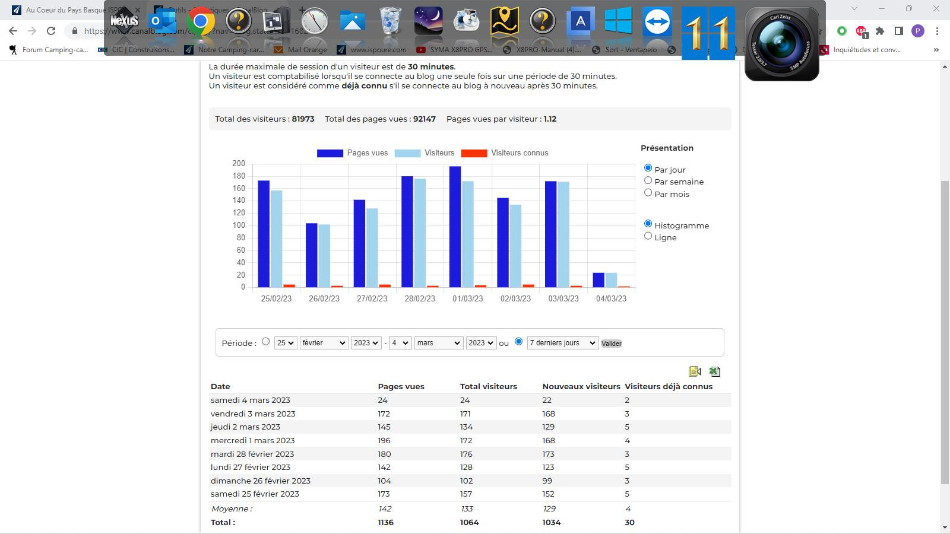The width and height of the screenshot is (950, 534).
Task: Open the Chrome profile P avatar
Action: (x=918, y=31)
